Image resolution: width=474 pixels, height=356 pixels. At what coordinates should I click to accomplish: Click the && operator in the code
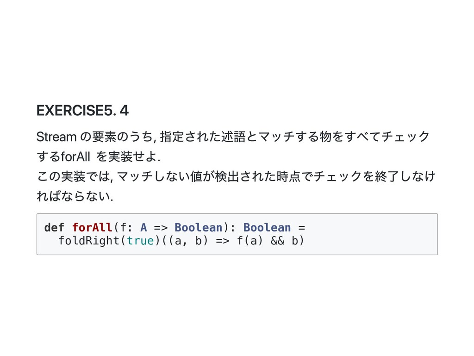(278, 241)
